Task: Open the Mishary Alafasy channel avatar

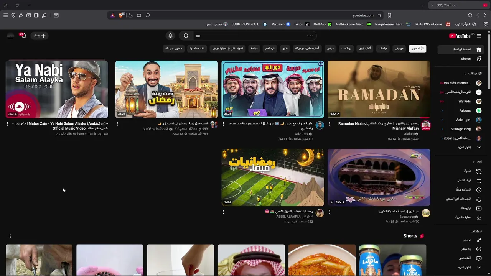Action: pos(426,125)
